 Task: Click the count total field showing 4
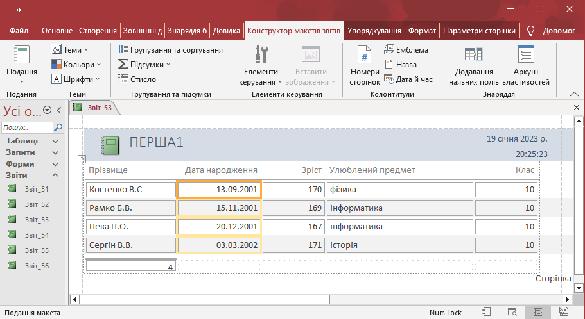pyautogui.click(x=130, y=266)
